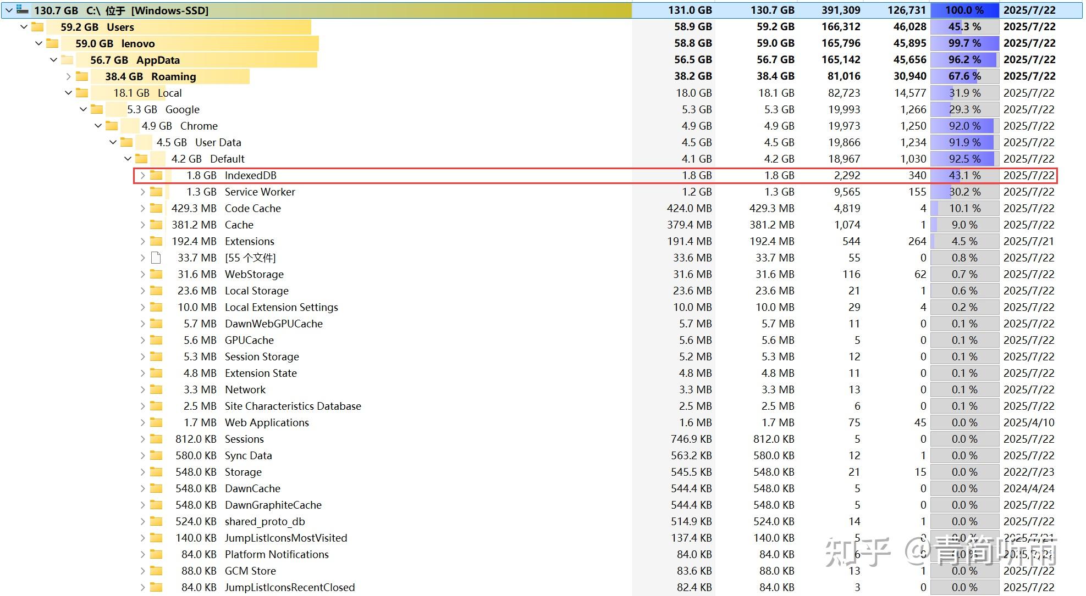Image resolution: width=1086 pixels, height=596 pixels.
Task: Collapse the Default folder node
Action: click(128, 159)
